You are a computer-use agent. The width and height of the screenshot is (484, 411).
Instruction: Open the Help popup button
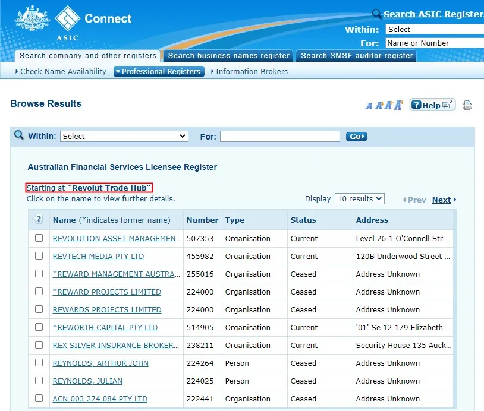pyautogui.click(x=432, y=105)
